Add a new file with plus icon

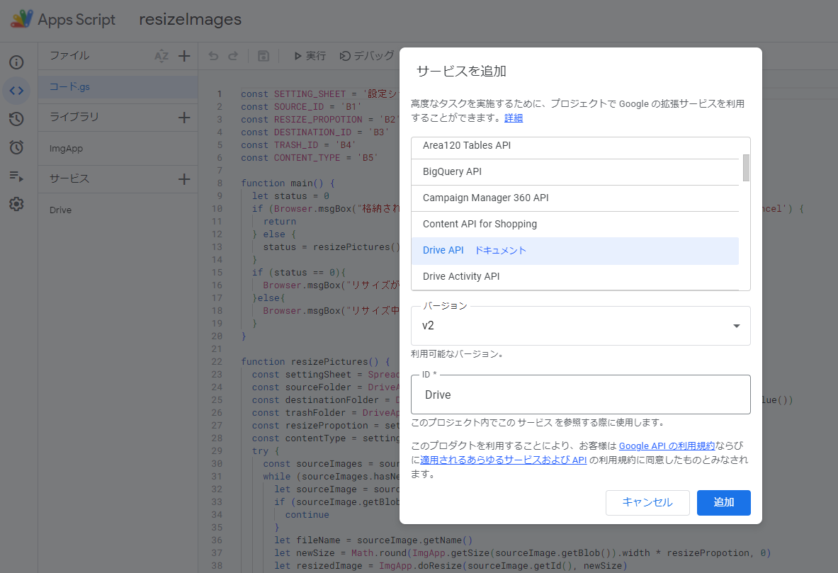pyautogui.click(x=184, y=55)
